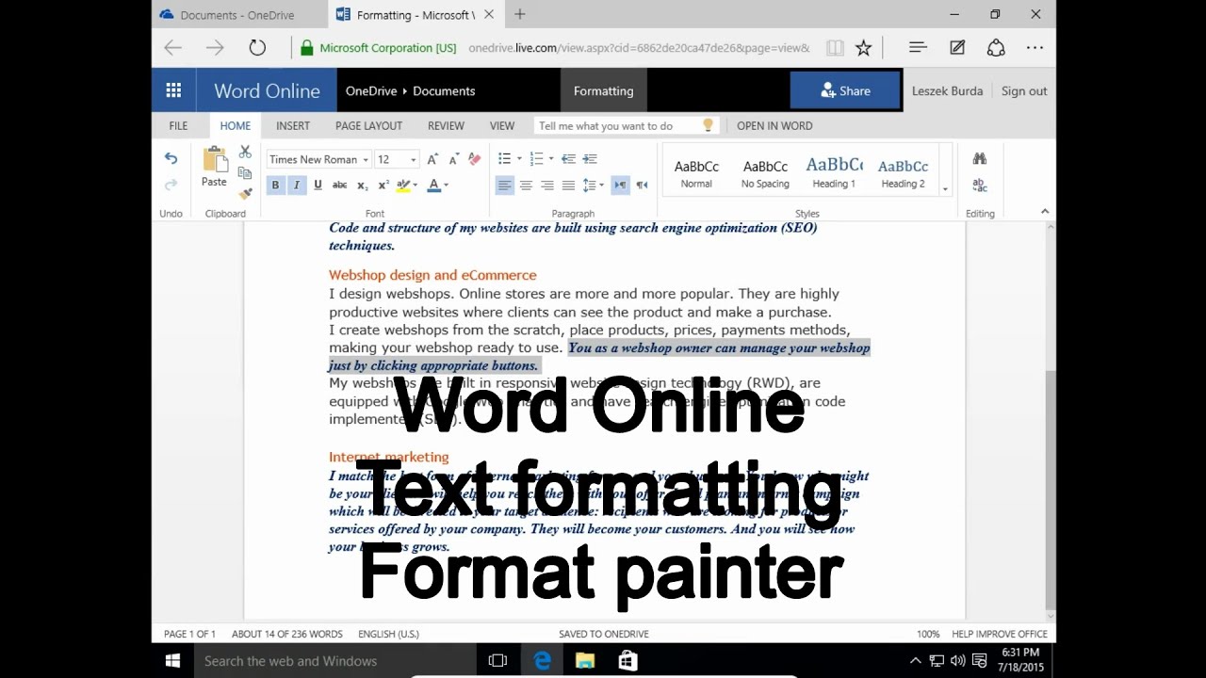Switch to the PAGE LAYOUT tab
The height and width of the screenshot is (678, 1206).
point(368,125)
